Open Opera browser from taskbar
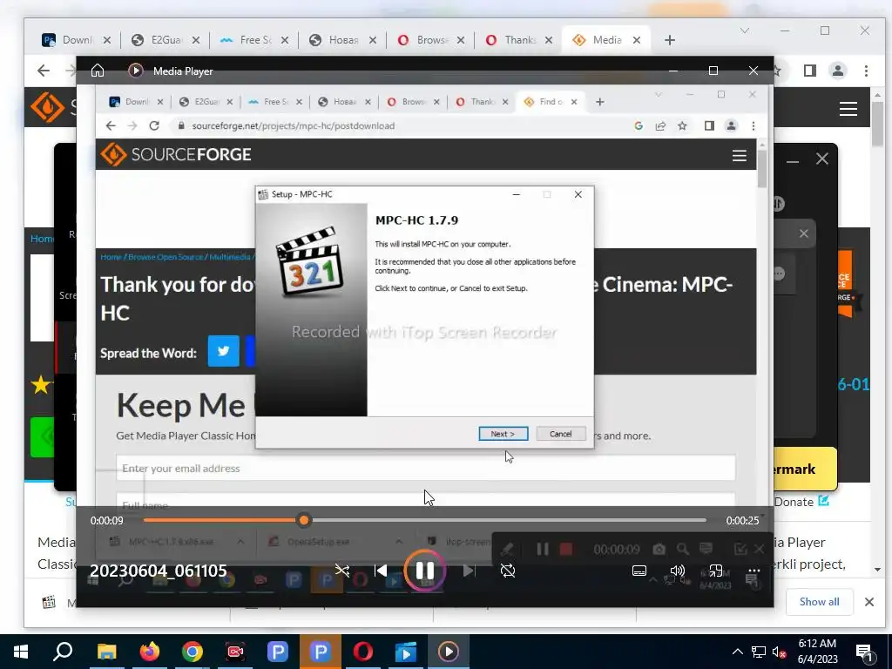Screen dimensions: 892x669 coord(363,652)
